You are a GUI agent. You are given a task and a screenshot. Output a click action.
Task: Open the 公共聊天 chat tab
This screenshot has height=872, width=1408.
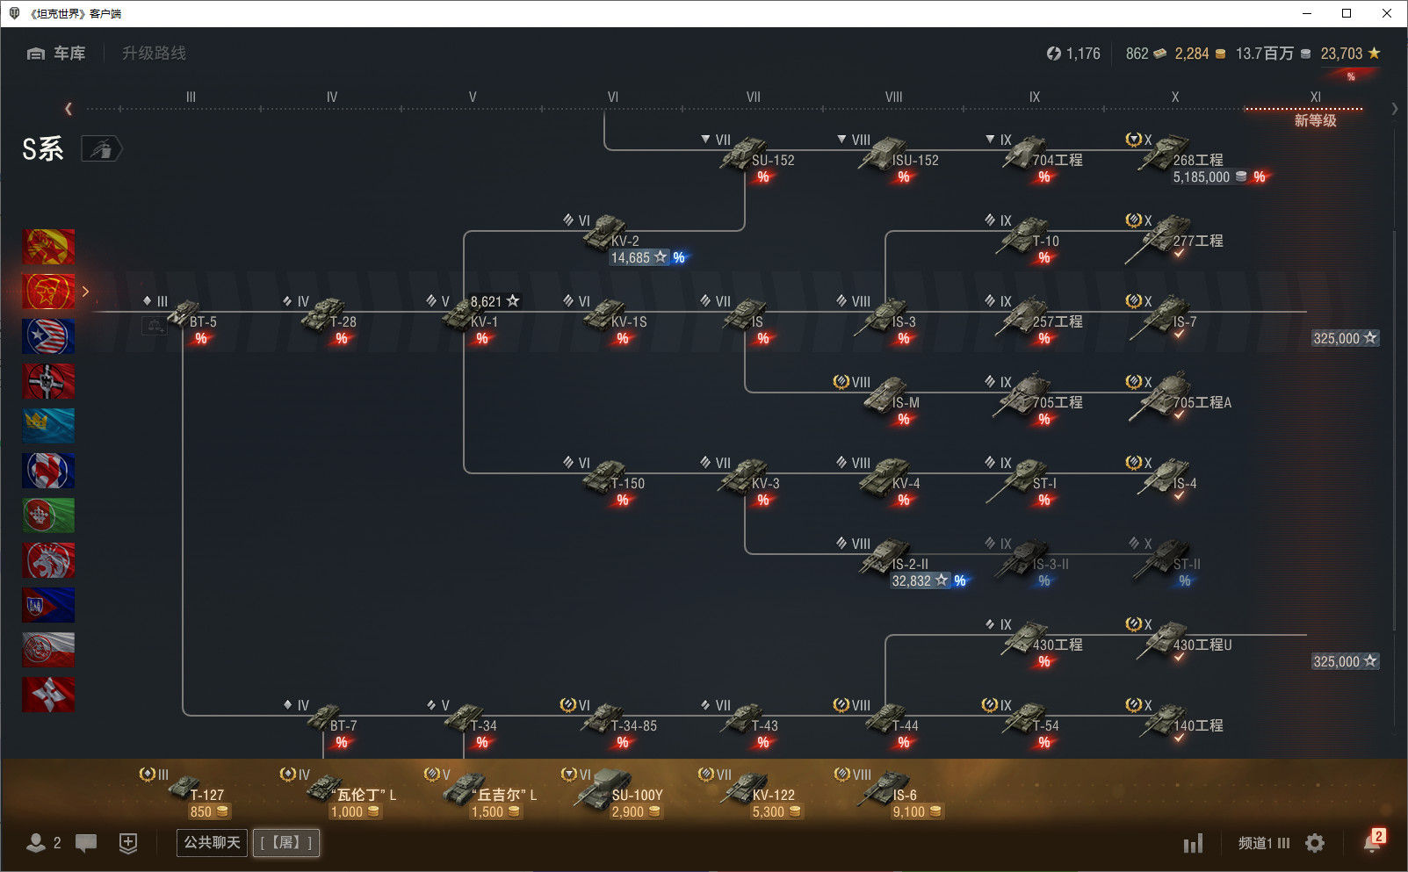[x=212, y=843]
